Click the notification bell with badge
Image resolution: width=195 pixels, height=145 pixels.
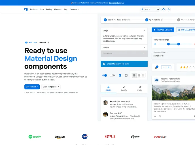(x=156, y=67)
